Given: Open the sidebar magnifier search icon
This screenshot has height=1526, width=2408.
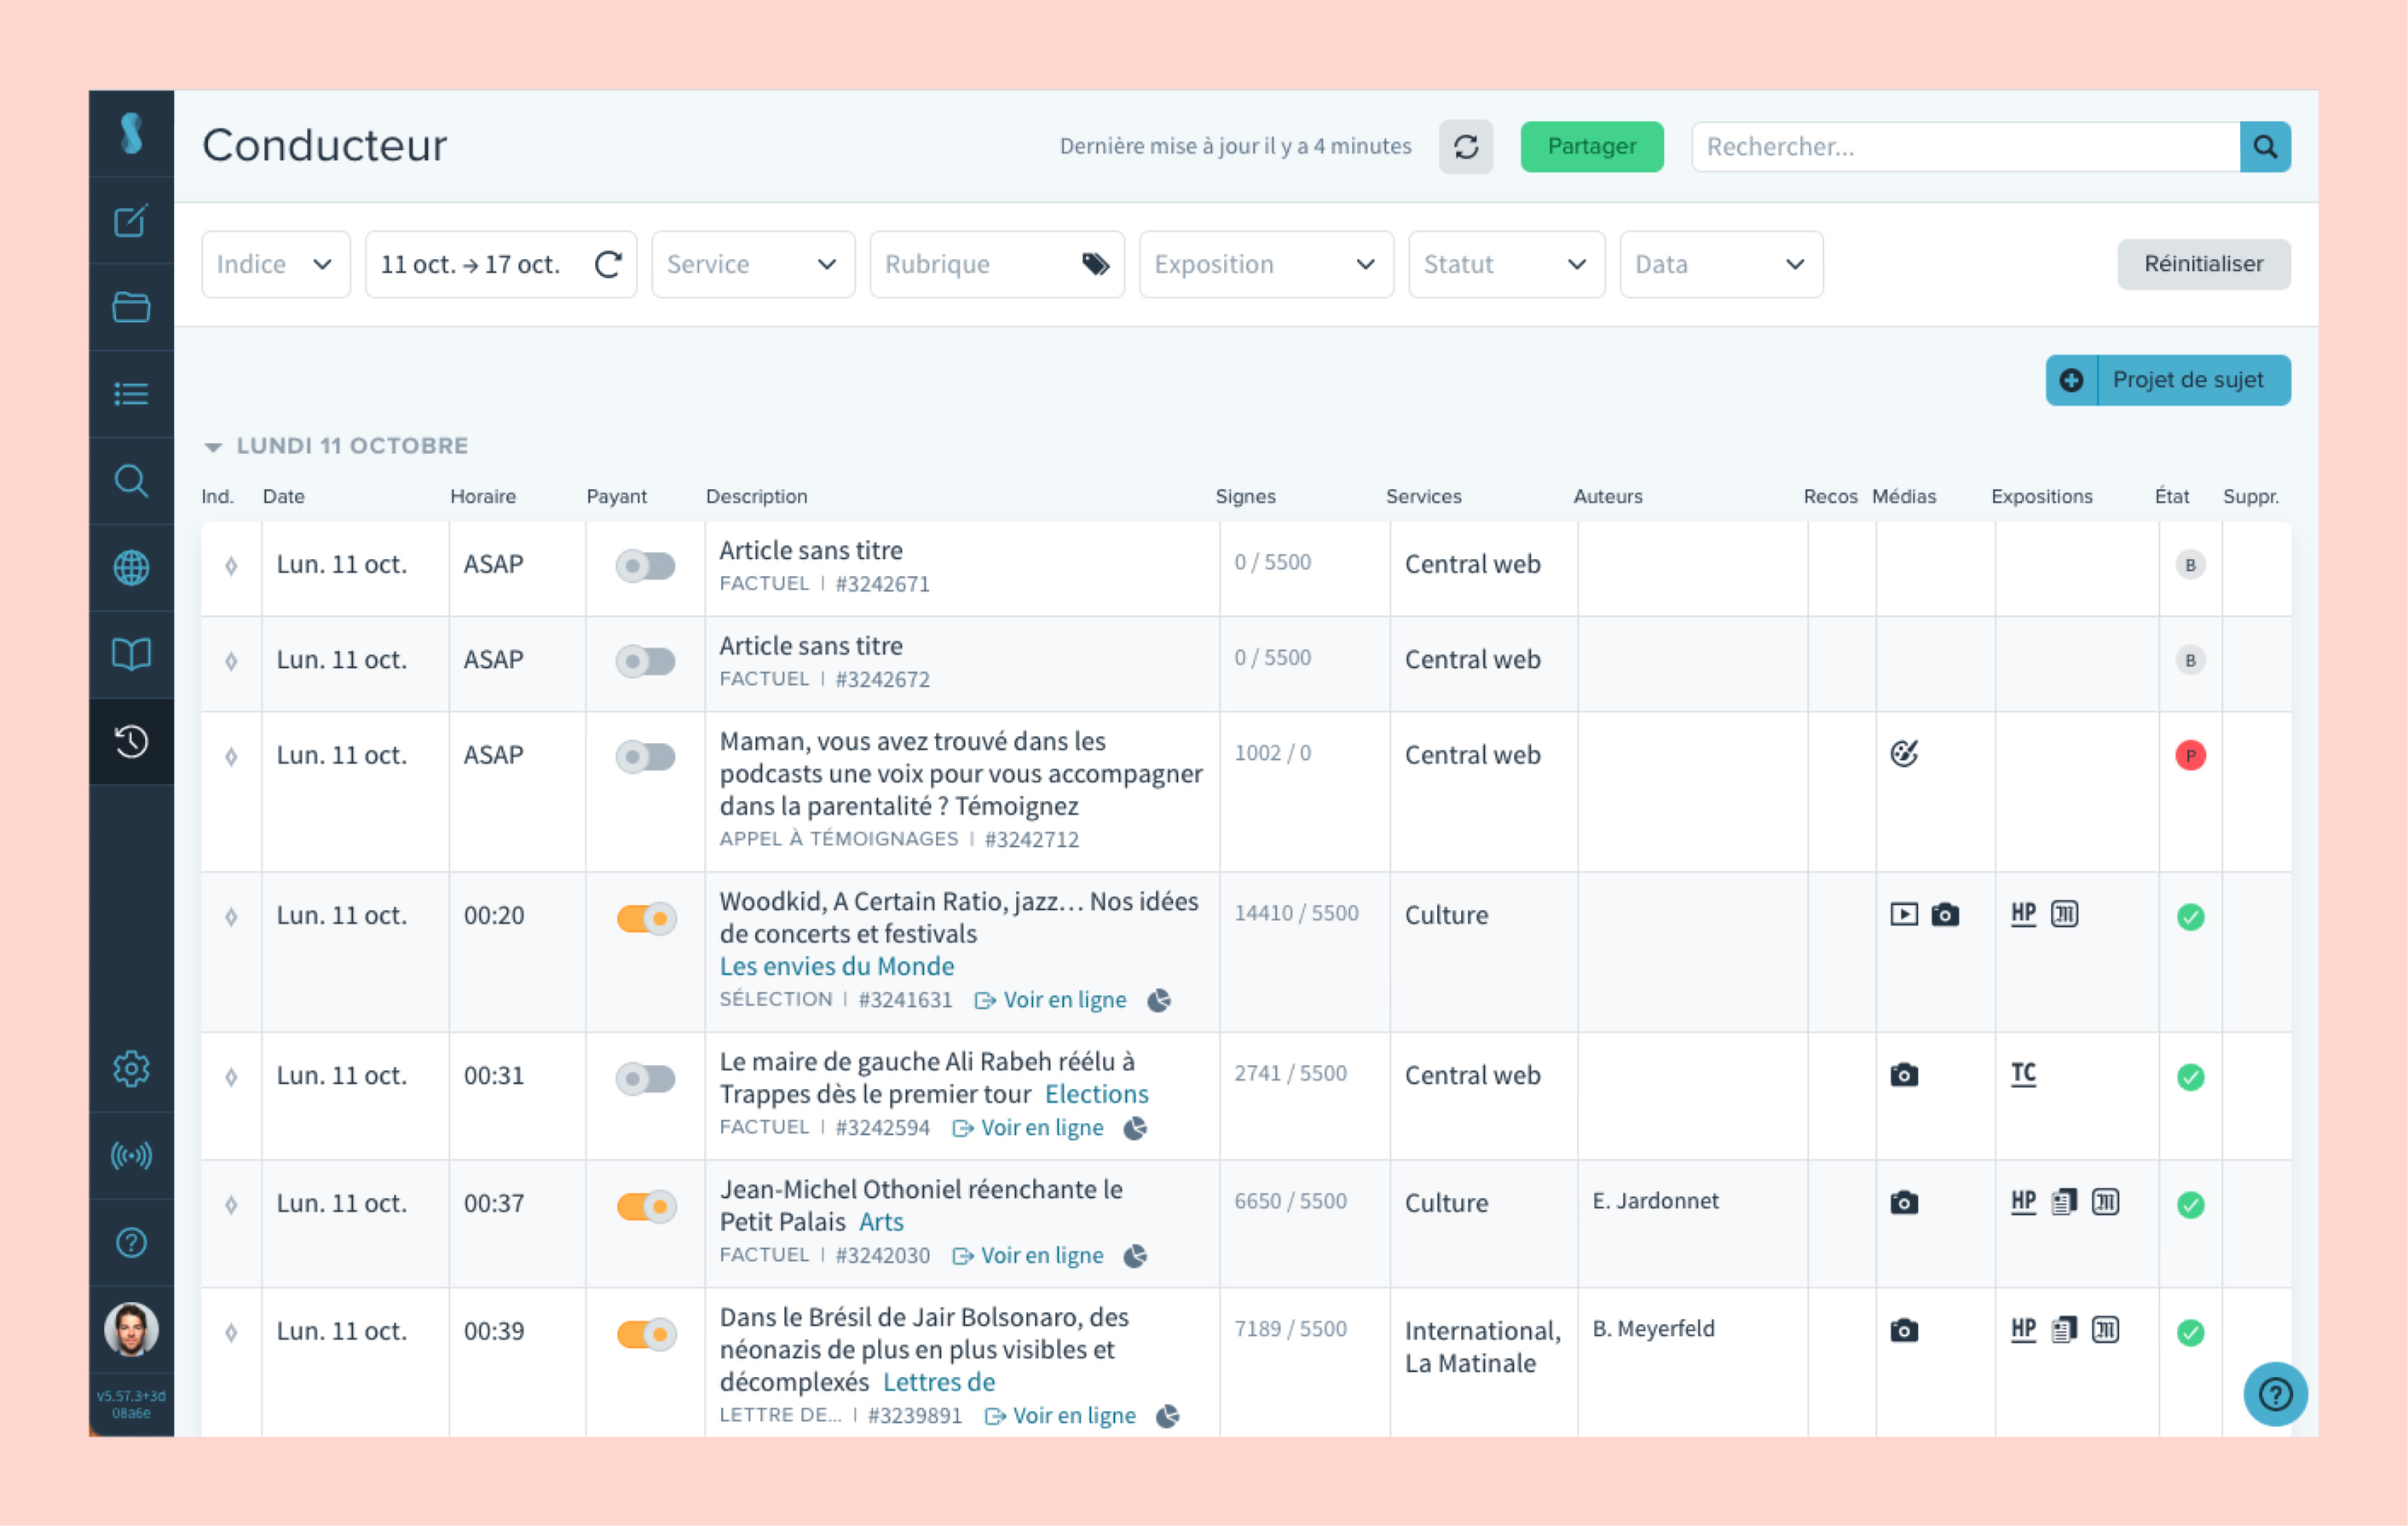Looking at the screenshot, I should pos(131,481).
